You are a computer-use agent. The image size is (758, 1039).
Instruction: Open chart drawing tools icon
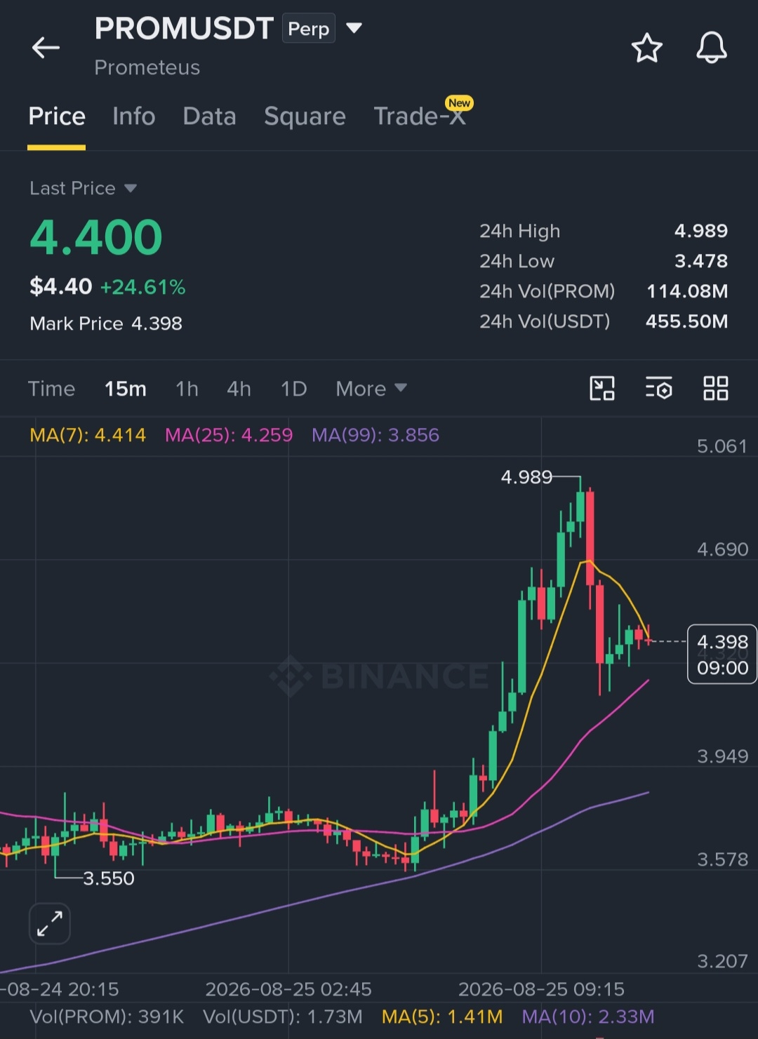[602, 388]
